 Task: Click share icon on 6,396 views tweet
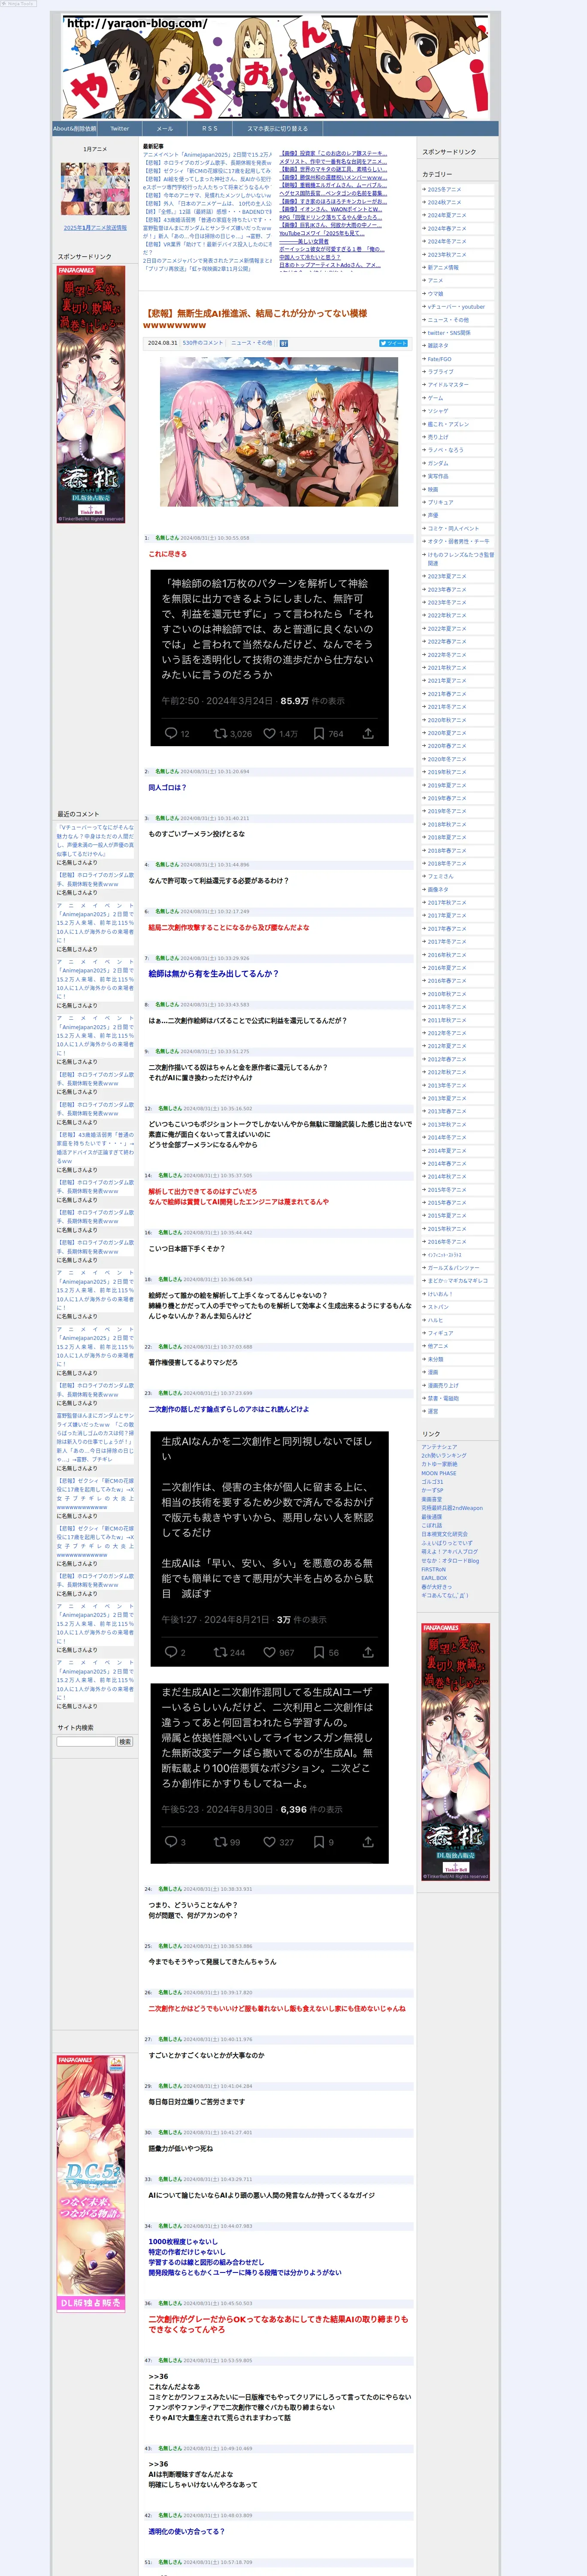click(368, 1841)
